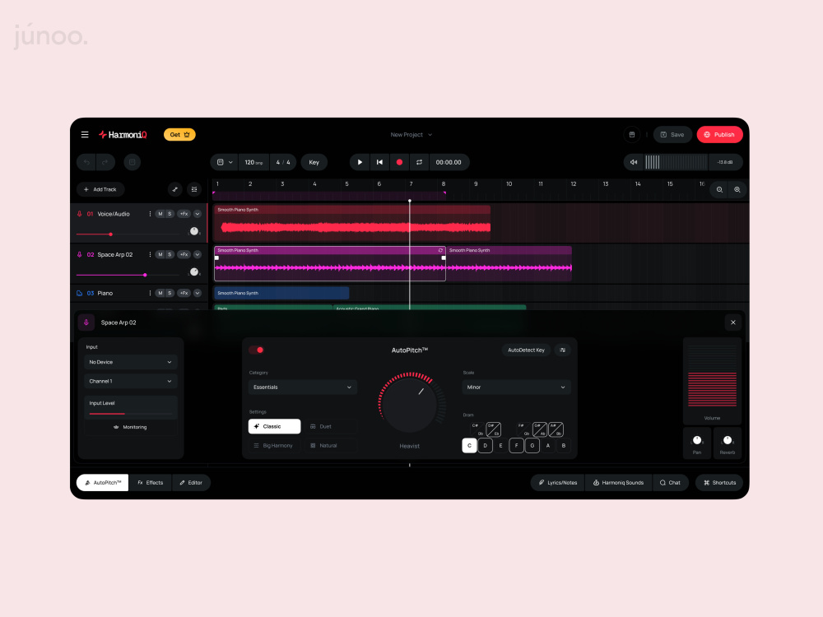Viewport: 823px width, 617px height.
Task: Click the Play button
Action: pos(360,162)
